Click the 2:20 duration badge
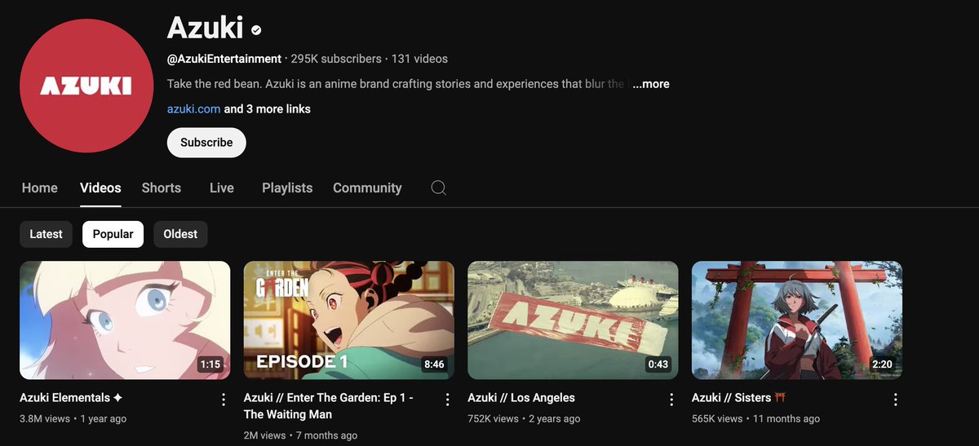Screen dimensions: 979x446 (882, 364)
